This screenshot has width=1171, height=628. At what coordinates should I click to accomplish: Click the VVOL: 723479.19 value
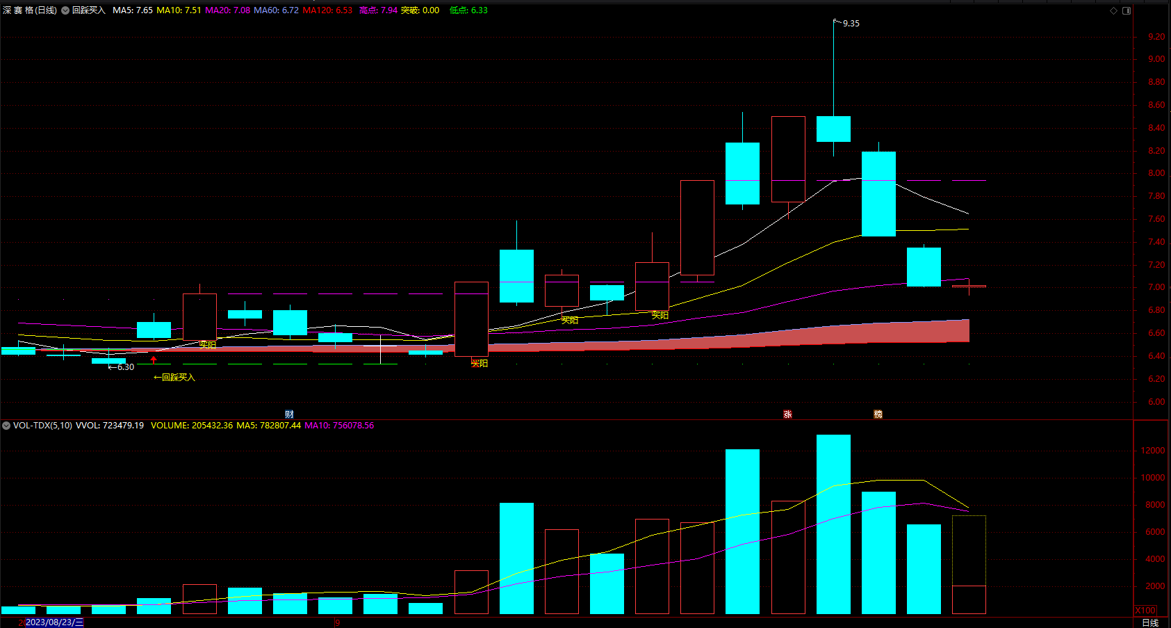tap(110, 426)
